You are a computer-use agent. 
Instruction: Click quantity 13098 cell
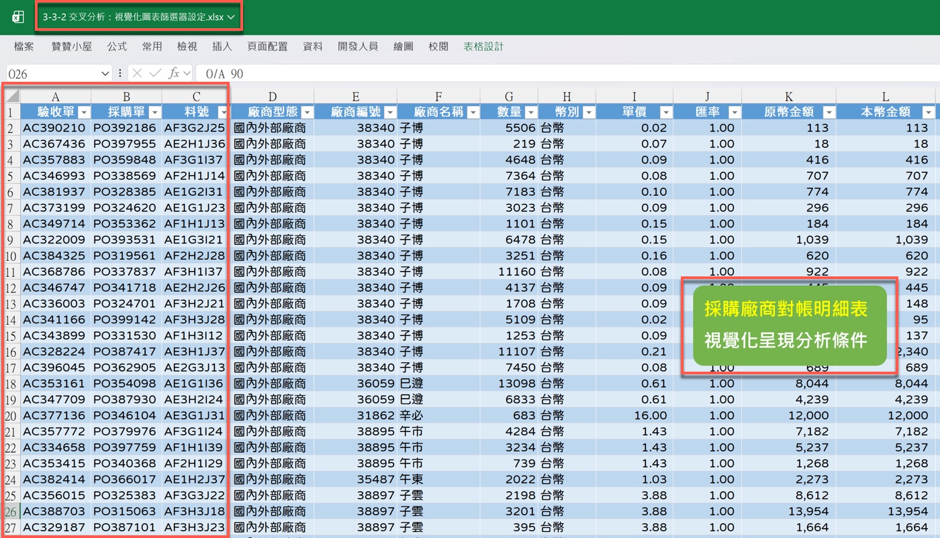tap(509, 383)
